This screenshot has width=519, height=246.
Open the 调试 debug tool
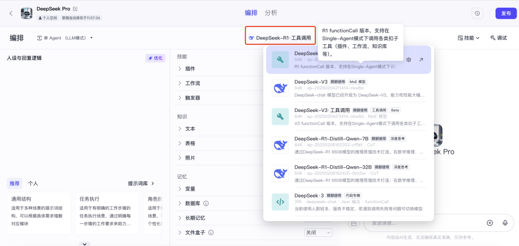coord(498,38)
